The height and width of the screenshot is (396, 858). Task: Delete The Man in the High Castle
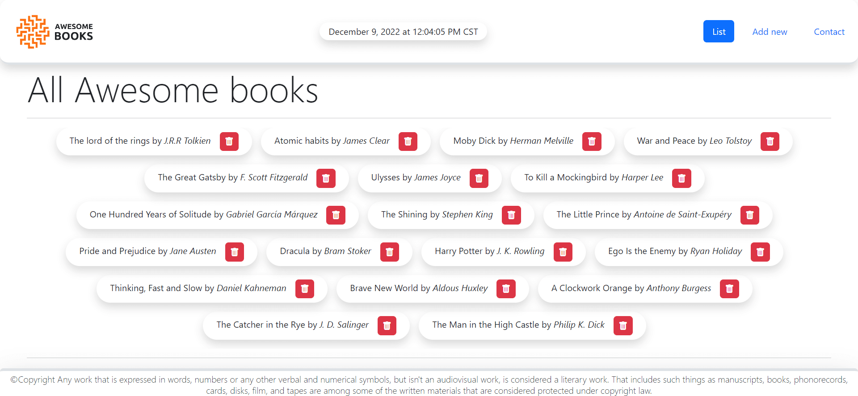623,325
